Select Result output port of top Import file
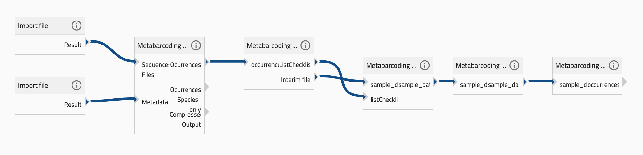 (87, 42)
